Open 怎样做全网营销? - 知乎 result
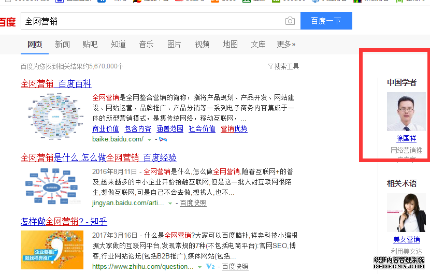 click(64, 221)
